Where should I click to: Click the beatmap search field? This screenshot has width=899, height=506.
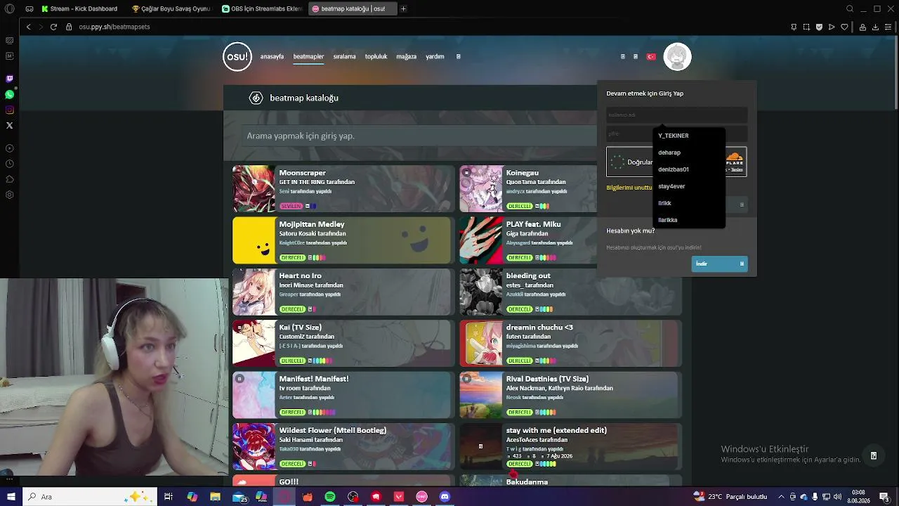click(420, 136)
